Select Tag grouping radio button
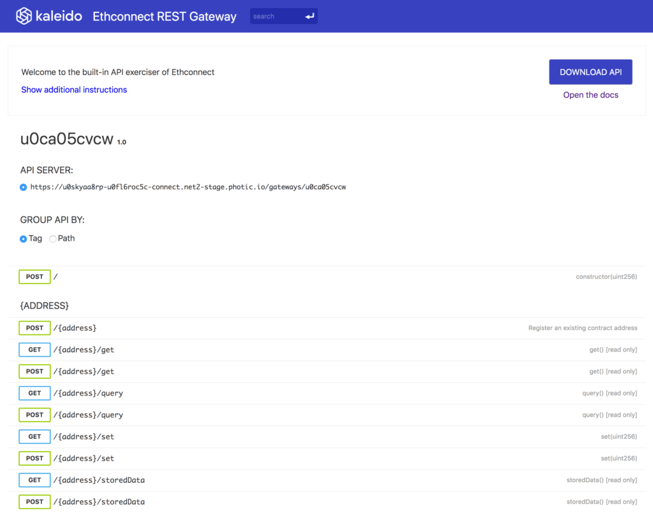 tap(24, 239)
